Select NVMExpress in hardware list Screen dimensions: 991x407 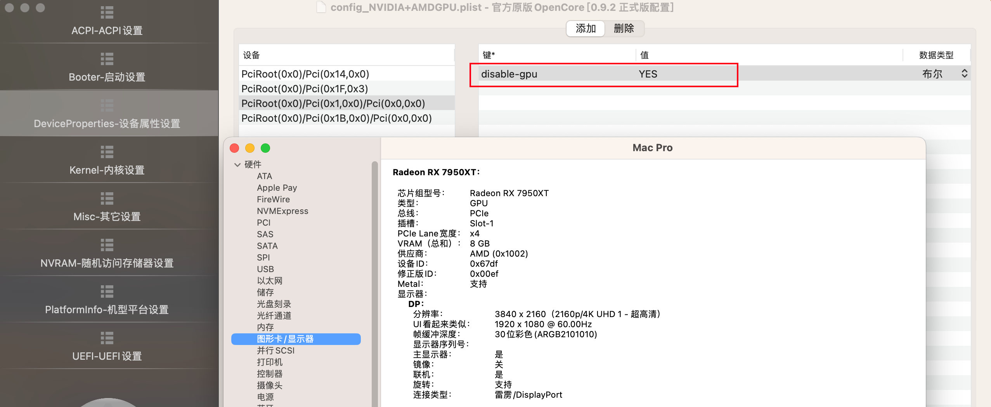282,211
